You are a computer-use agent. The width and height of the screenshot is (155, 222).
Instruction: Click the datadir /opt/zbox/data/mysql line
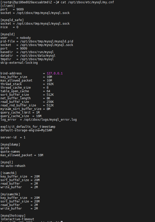pyautogui.click(x=28, y=55)
